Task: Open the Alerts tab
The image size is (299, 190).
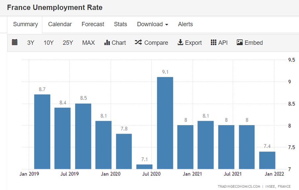Action: (x=185, y=24)
